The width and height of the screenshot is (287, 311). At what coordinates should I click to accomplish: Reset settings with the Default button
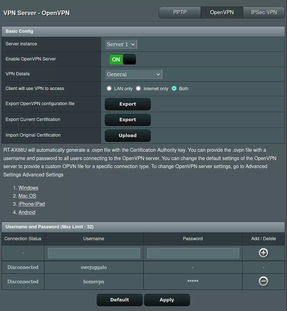coord(120,300)
